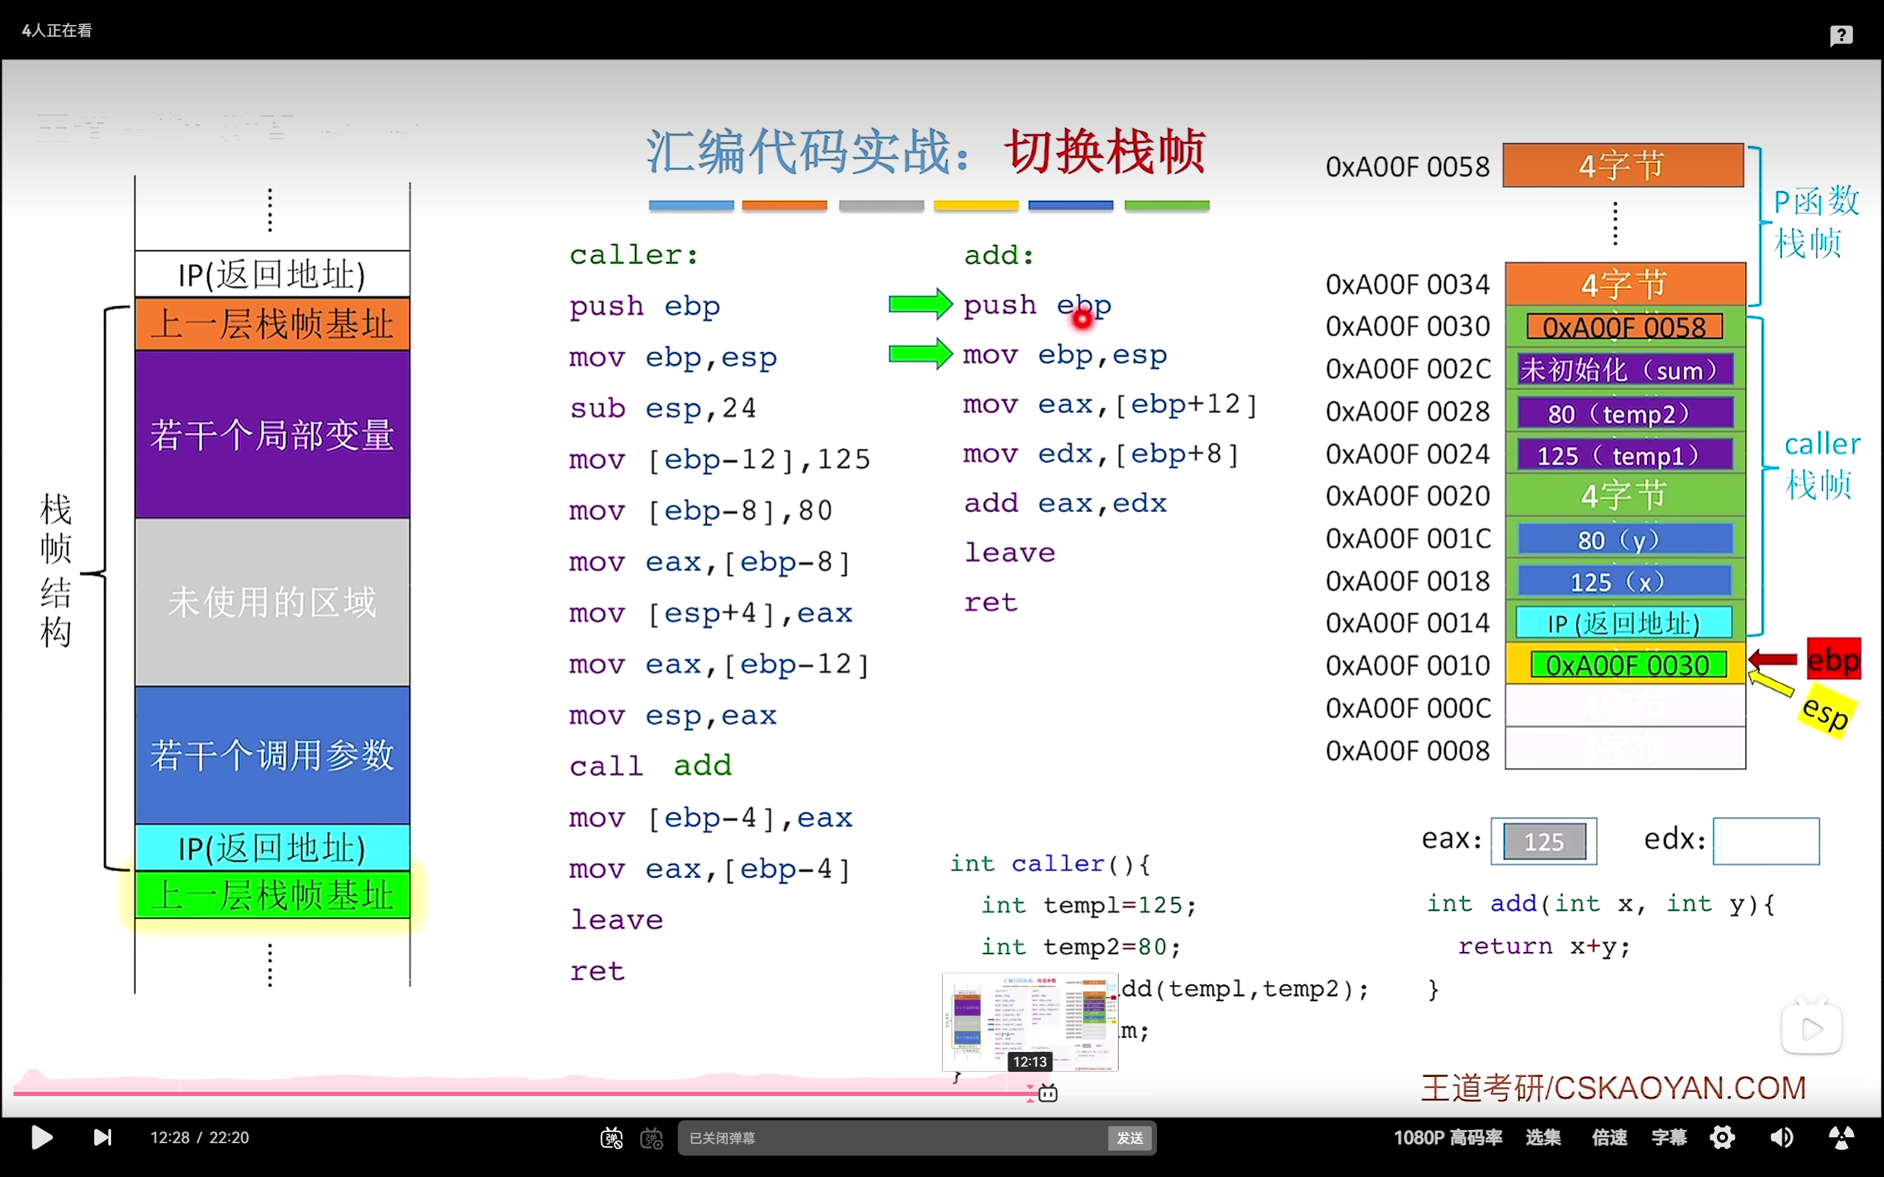Expand the 倍速 playback speed menu

tap(1609, 1137)
